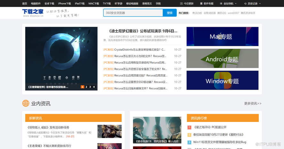Open the Mac专题 banner
Screen dimensions: 284x149
point(222,37)
